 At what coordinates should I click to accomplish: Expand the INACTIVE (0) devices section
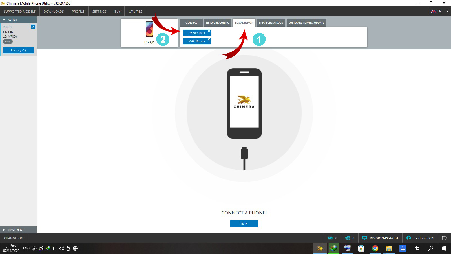tap(4, 230)
